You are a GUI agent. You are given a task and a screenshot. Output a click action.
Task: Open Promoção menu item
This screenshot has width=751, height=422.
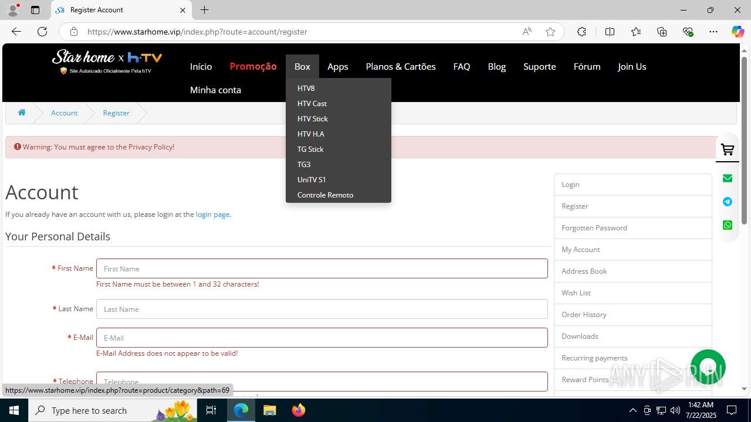(253, 66)
